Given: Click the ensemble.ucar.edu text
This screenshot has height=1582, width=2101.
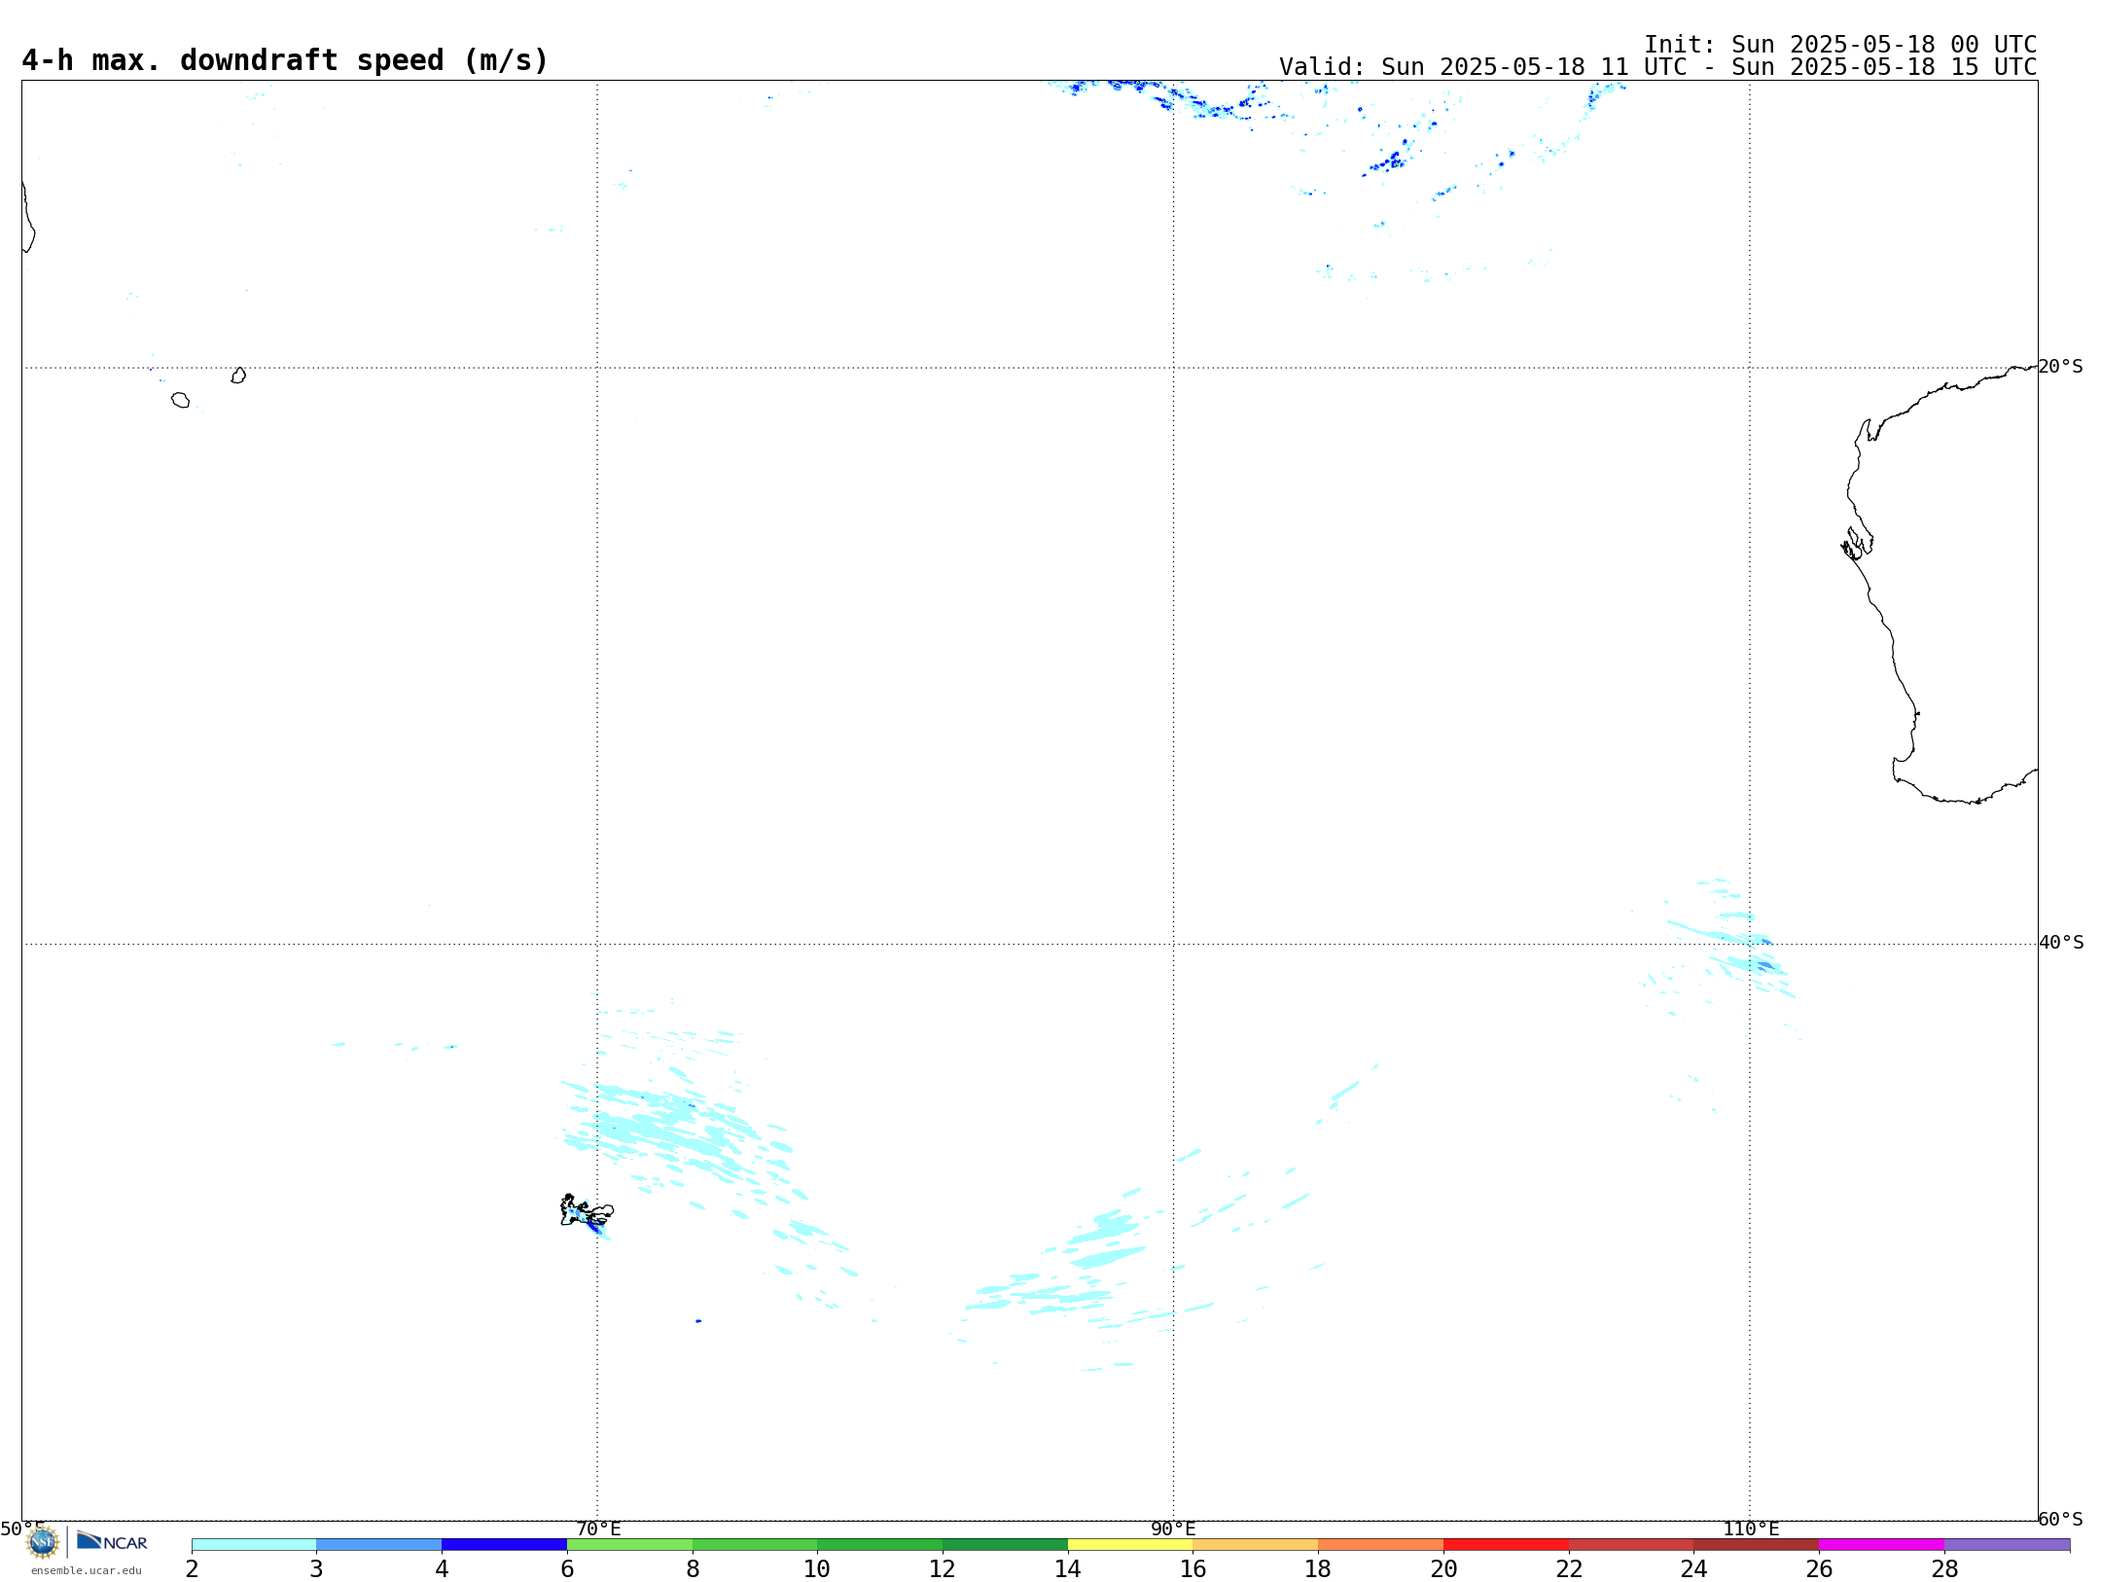Looking at the screenshot, I should [x=86, y=1570].
